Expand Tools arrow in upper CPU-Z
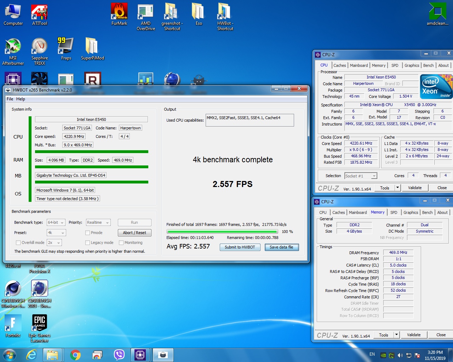 pyautogui.click(x=397, y=188)
